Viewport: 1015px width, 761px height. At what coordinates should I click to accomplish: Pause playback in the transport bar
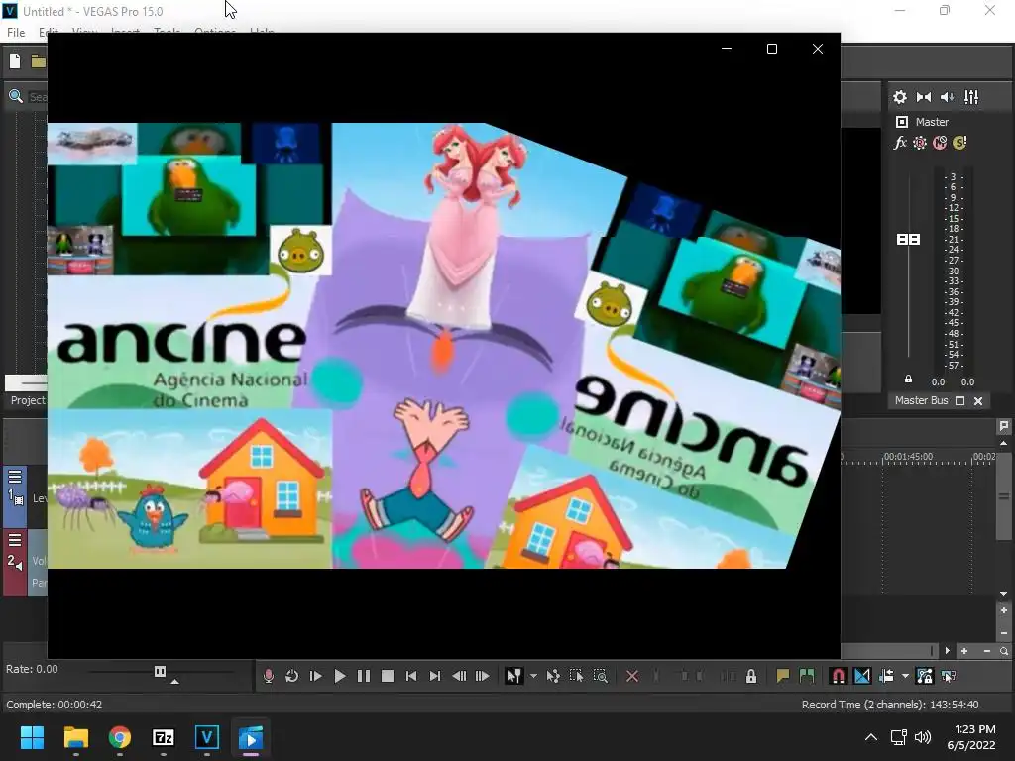(364, 676)
